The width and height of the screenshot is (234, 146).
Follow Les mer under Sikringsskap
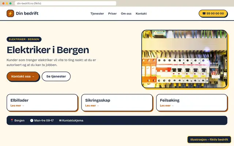(92, 105)
